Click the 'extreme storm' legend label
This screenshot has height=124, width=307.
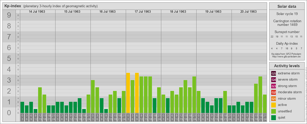click(289, 73)
